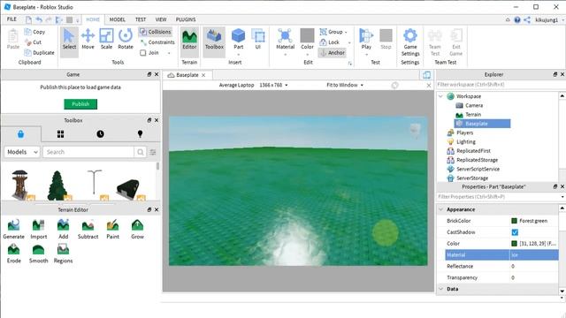Collapse the Data properties section
This screenshot has width=566, height=318.
click(x=440, y=289)
